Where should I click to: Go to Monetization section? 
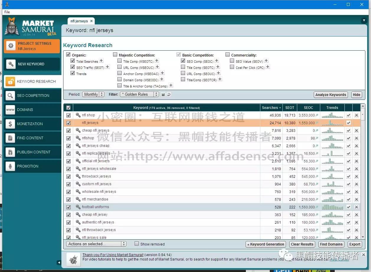click(32, 124)
